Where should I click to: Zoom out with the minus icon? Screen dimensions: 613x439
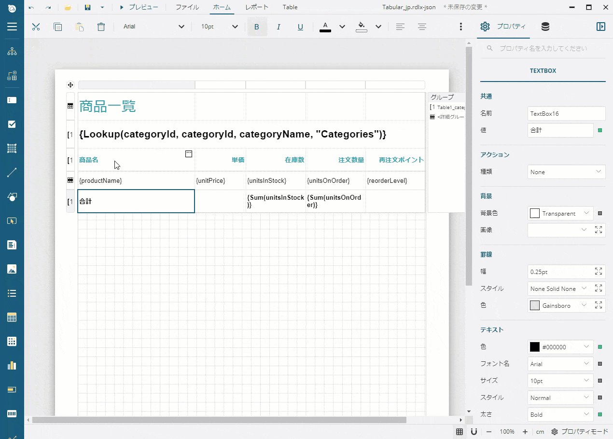click(489, 432)
